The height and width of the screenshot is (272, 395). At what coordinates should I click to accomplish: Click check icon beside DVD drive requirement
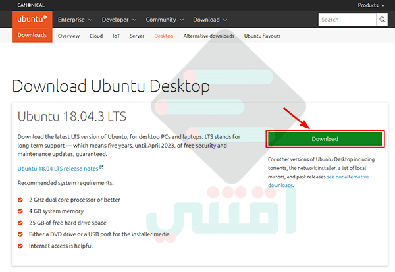tap(20, 234)
